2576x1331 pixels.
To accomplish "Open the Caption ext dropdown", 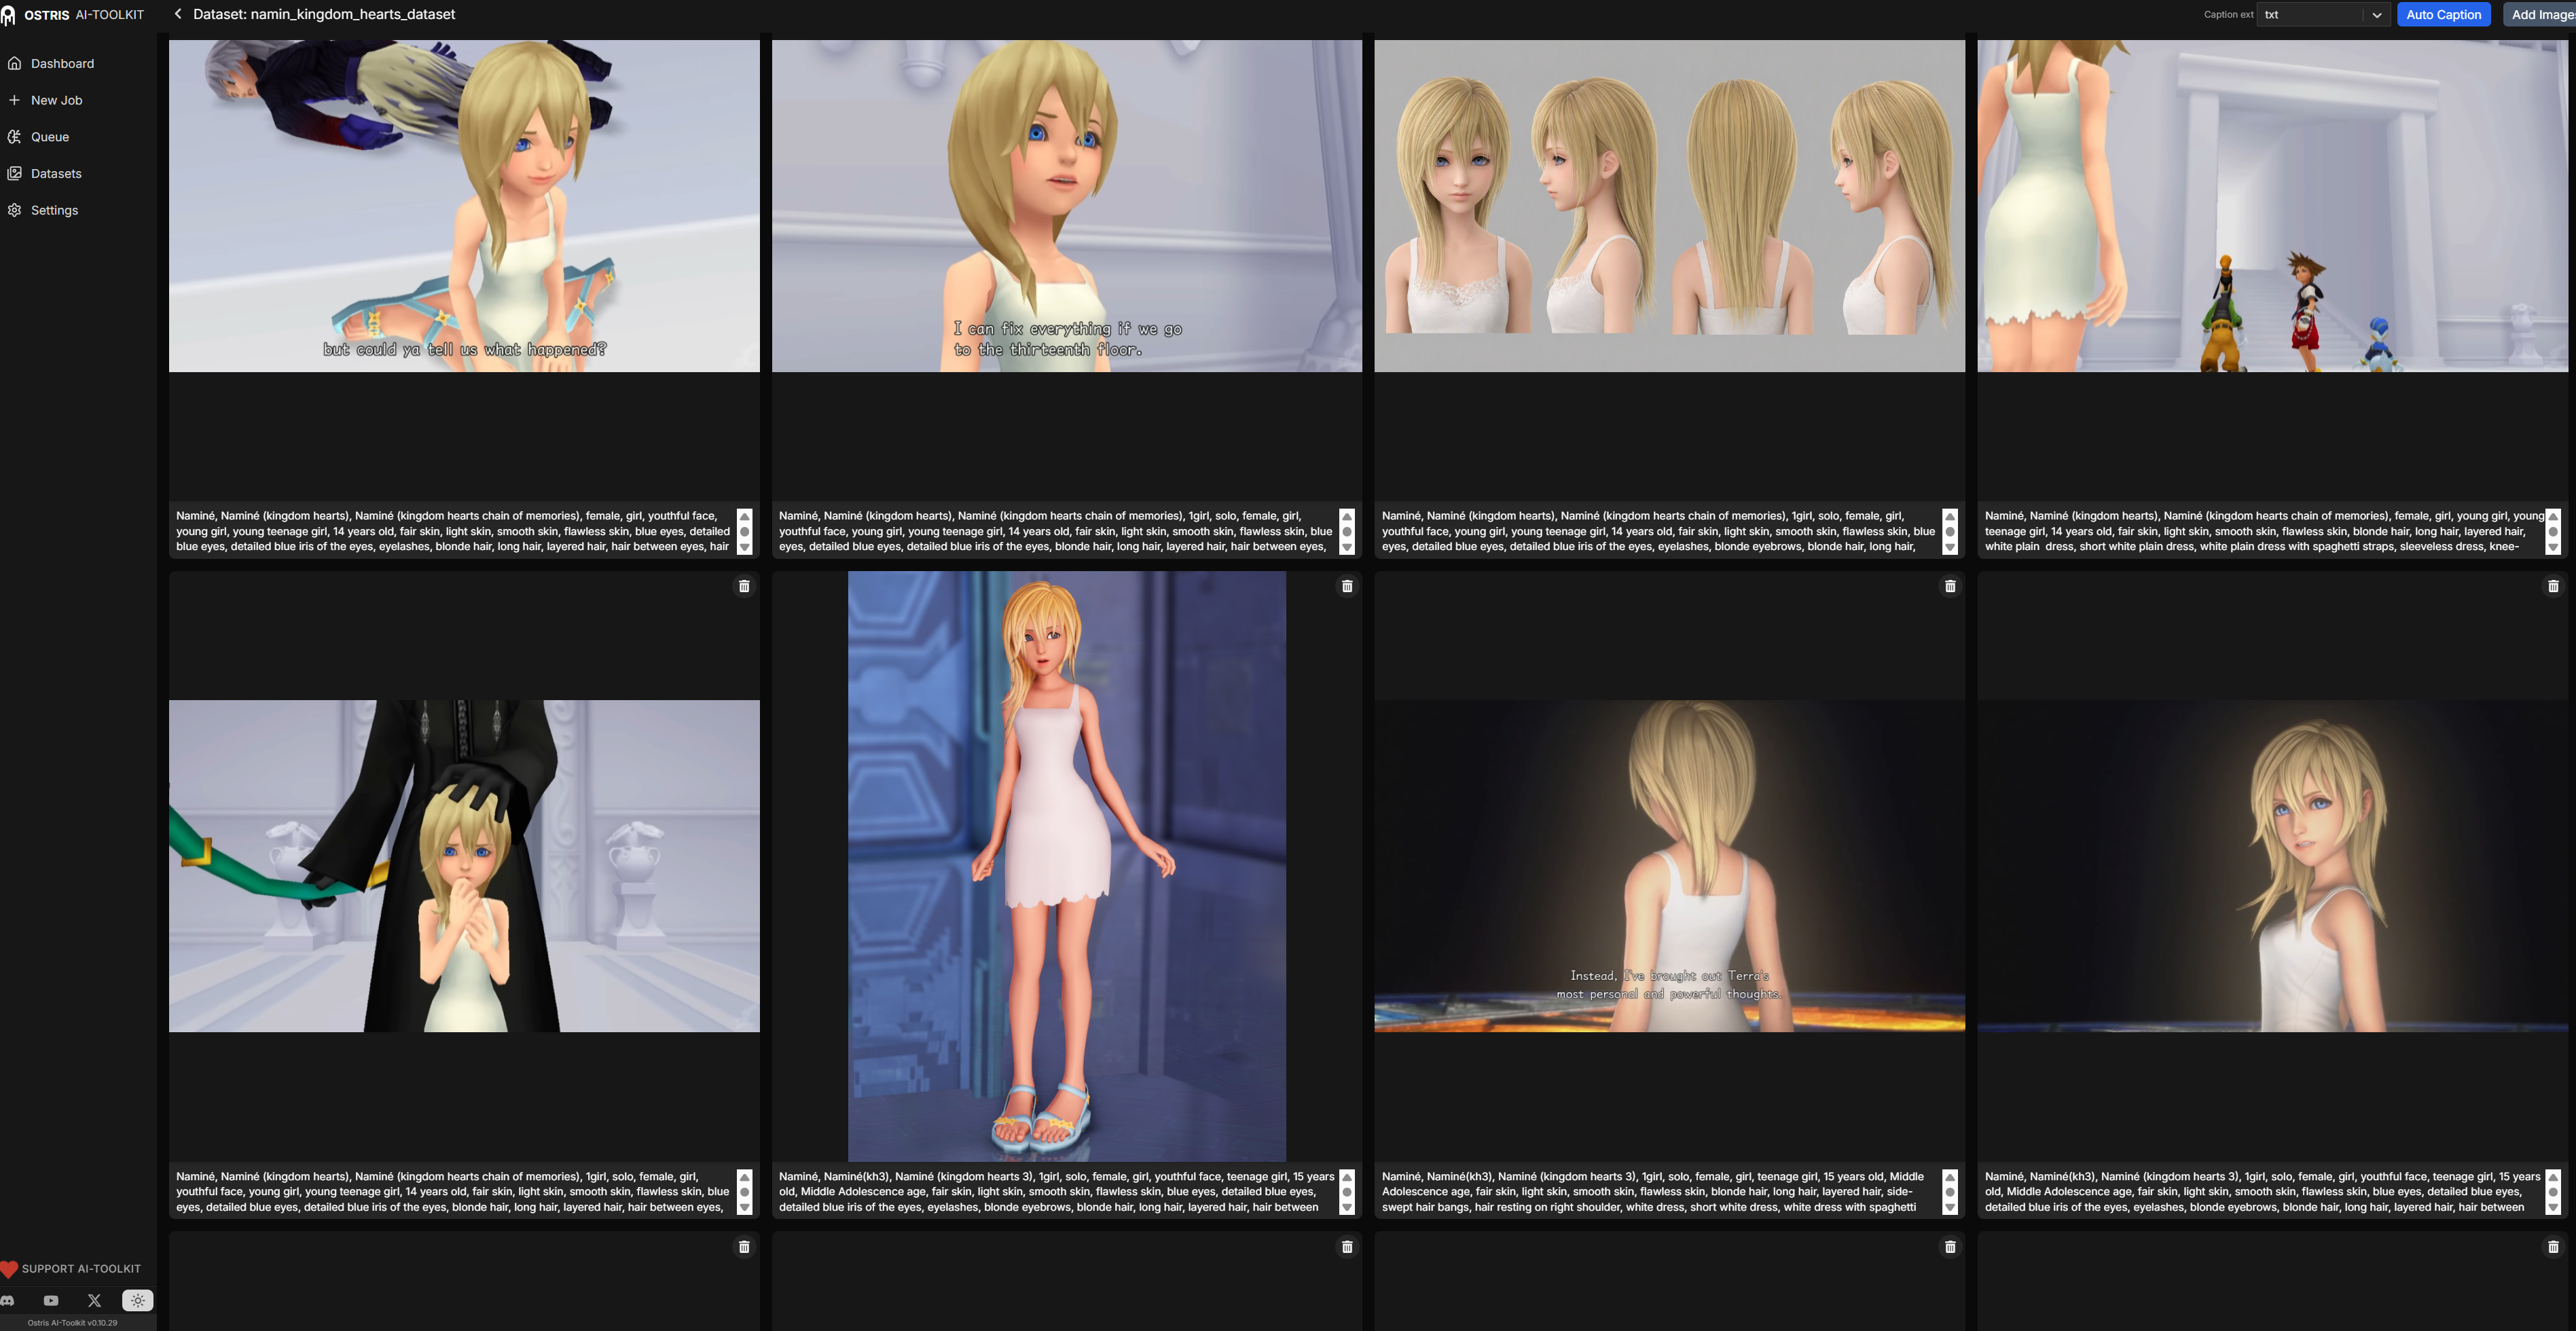I will [x=2323, y=15].
